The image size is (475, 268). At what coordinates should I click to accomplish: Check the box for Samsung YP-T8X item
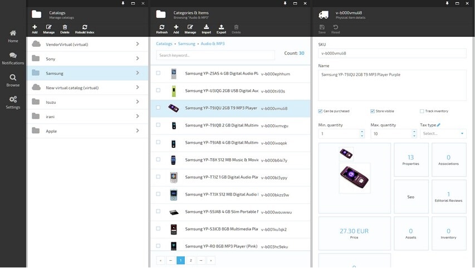[158, 159]
